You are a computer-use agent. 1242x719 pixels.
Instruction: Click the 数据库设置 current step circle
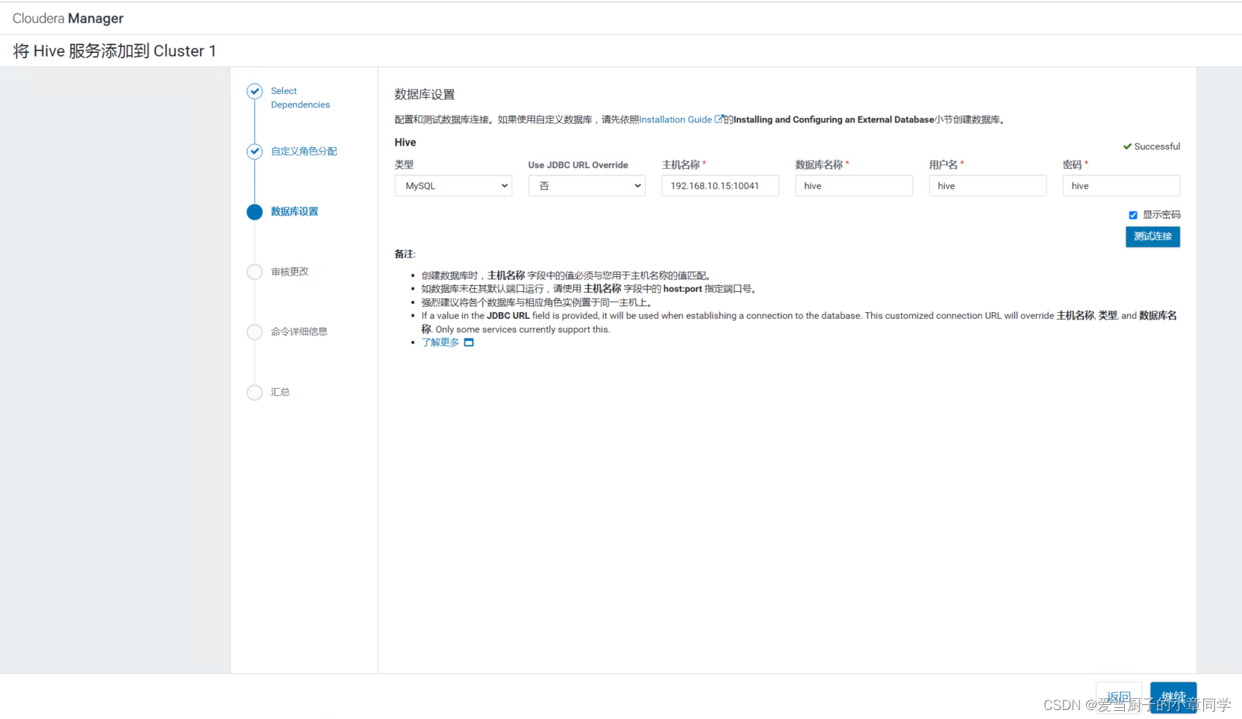coord(255,212)
